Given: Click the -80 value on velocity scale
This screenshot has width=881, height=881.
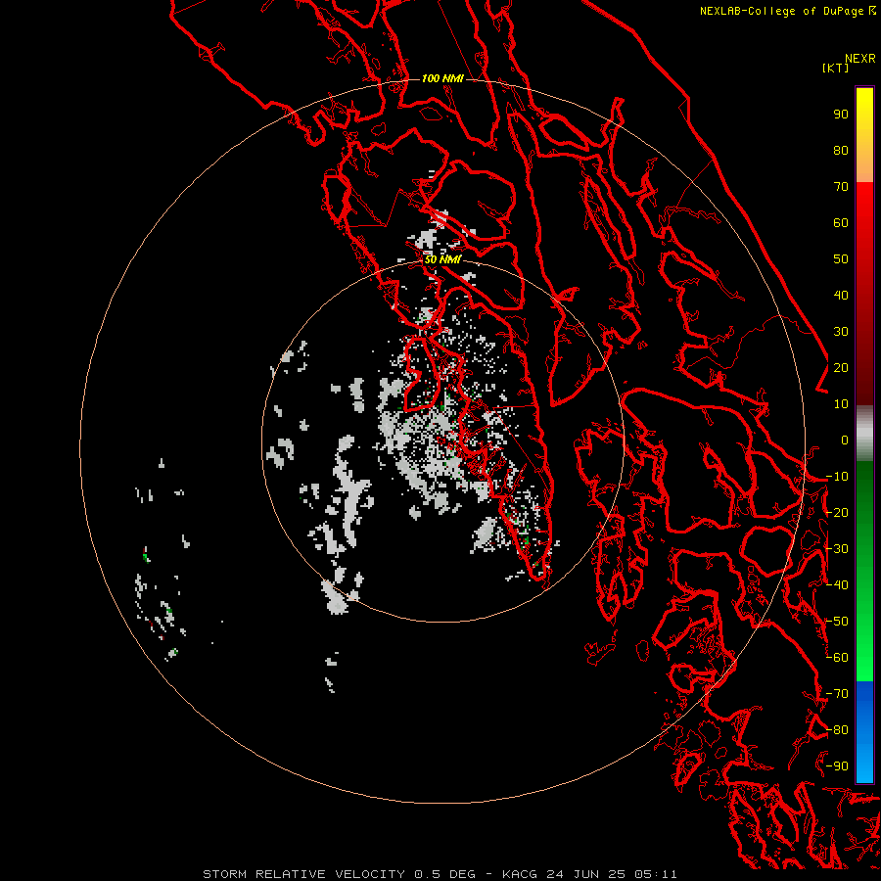Looking at the screenshot, I should tap(837, 730).
